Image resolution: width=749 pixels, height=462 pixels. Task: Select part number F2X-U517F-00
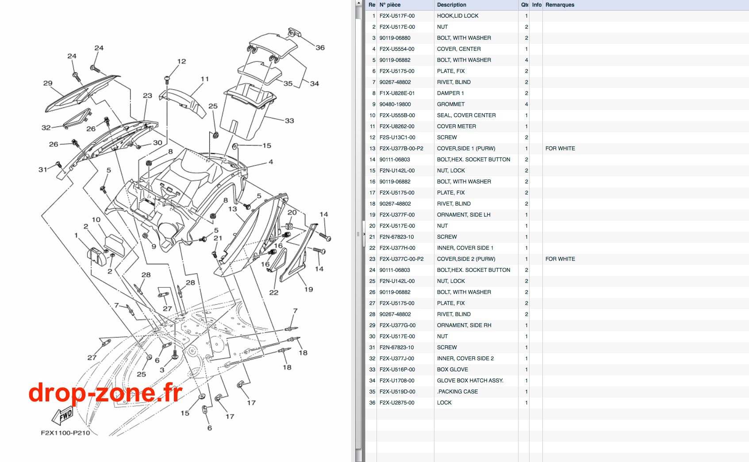pyautogui.click(x=397, y=16)
